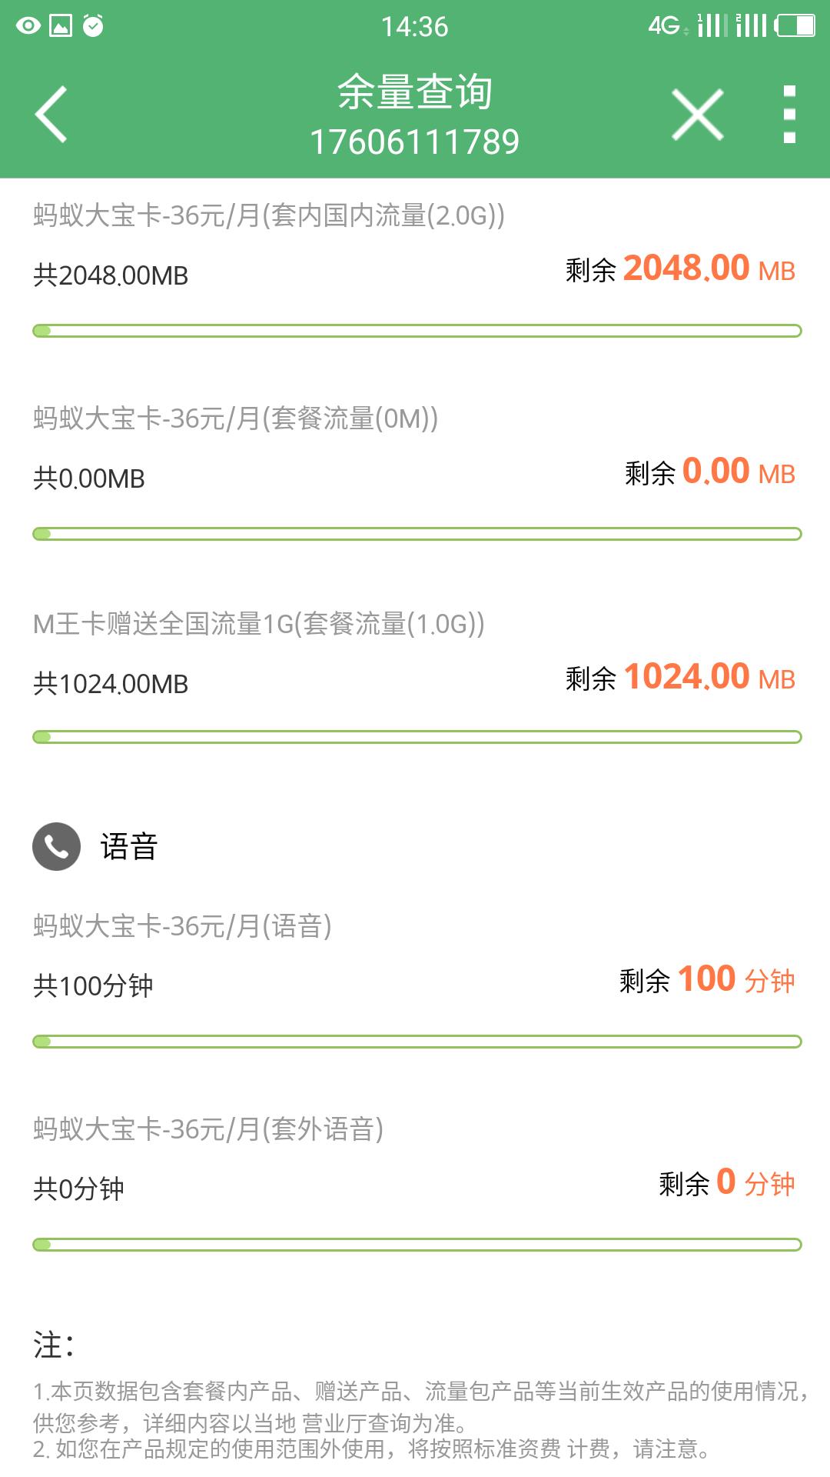Tap the 4G signal indicator
830x1477 pixels.
666,26
